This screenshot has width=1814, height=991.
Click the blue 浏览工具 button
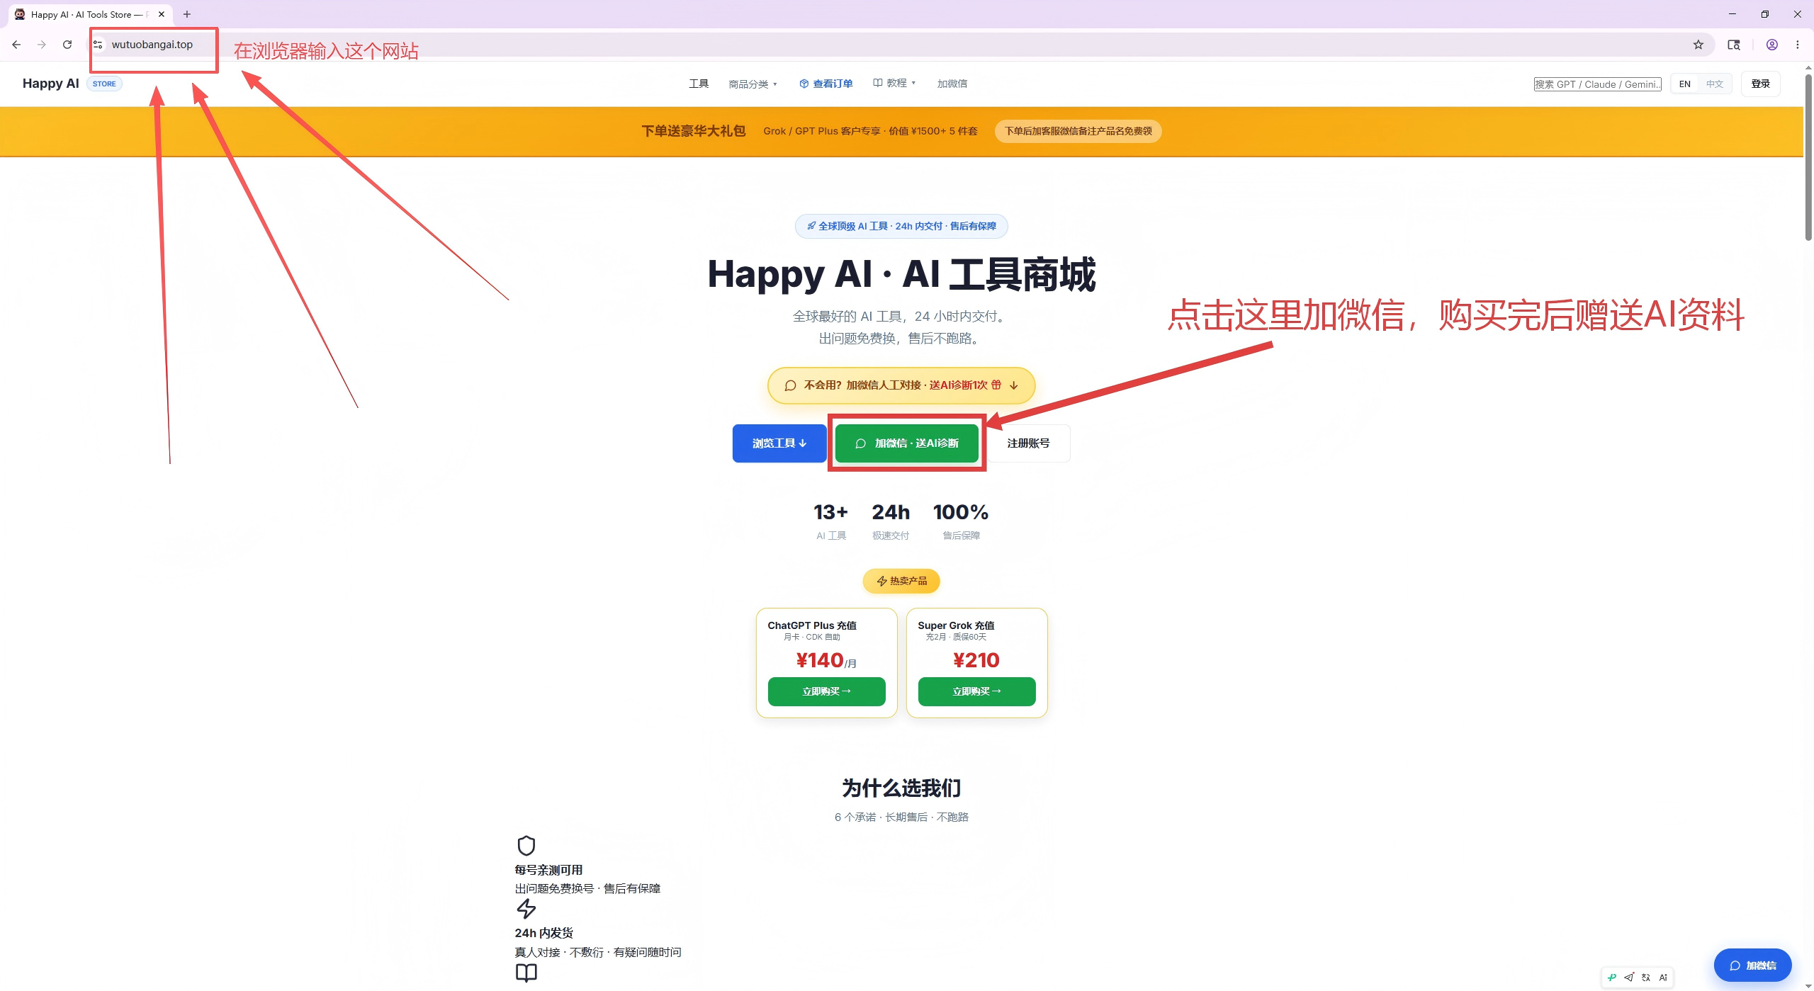point(779,443)
